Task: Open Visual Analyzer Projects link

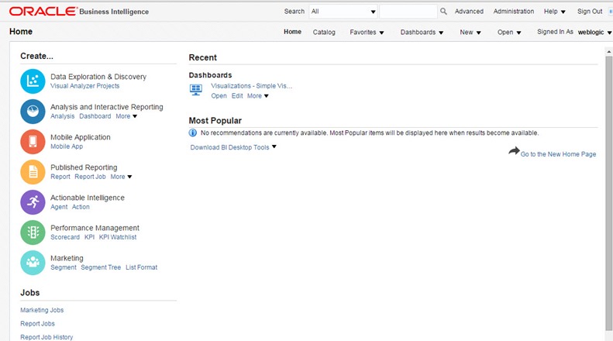Action: coord(84,86)
